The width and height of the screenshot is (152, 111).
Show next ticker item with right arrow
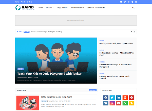[135, 32]
